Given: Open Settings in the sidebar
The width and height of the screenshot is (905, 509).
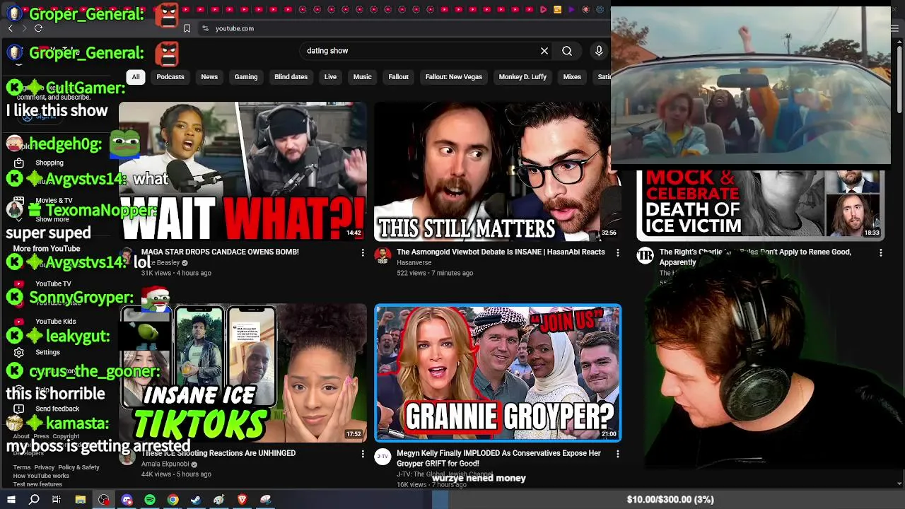Looking at the screenshot, I should pos(47,352).
